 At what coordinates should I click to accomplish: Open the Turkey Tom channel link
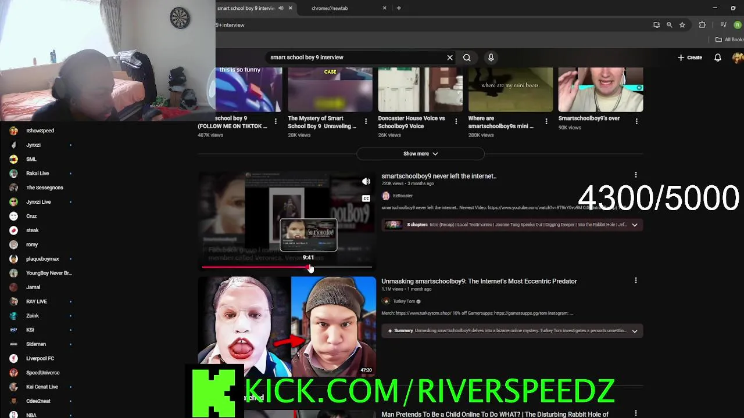click(404, 301)
